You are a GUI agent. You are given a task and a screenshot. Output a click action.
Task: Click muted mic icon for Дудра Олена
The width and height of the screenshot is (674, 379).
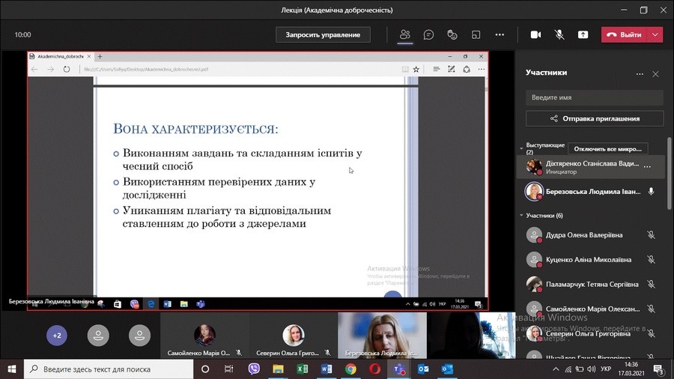click(x=652, y=235)
